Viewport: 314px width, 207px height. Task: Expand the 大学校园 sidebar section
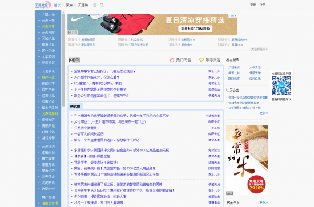click(39, 56)
